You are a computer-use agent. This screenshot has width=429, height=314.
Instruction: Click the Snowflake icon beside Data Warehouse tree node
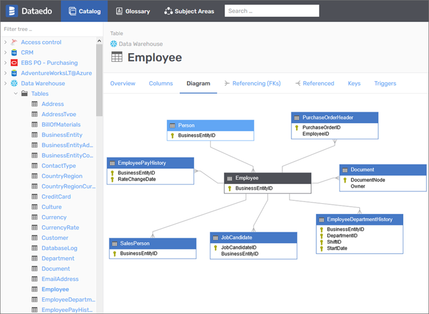pos(14,83)
